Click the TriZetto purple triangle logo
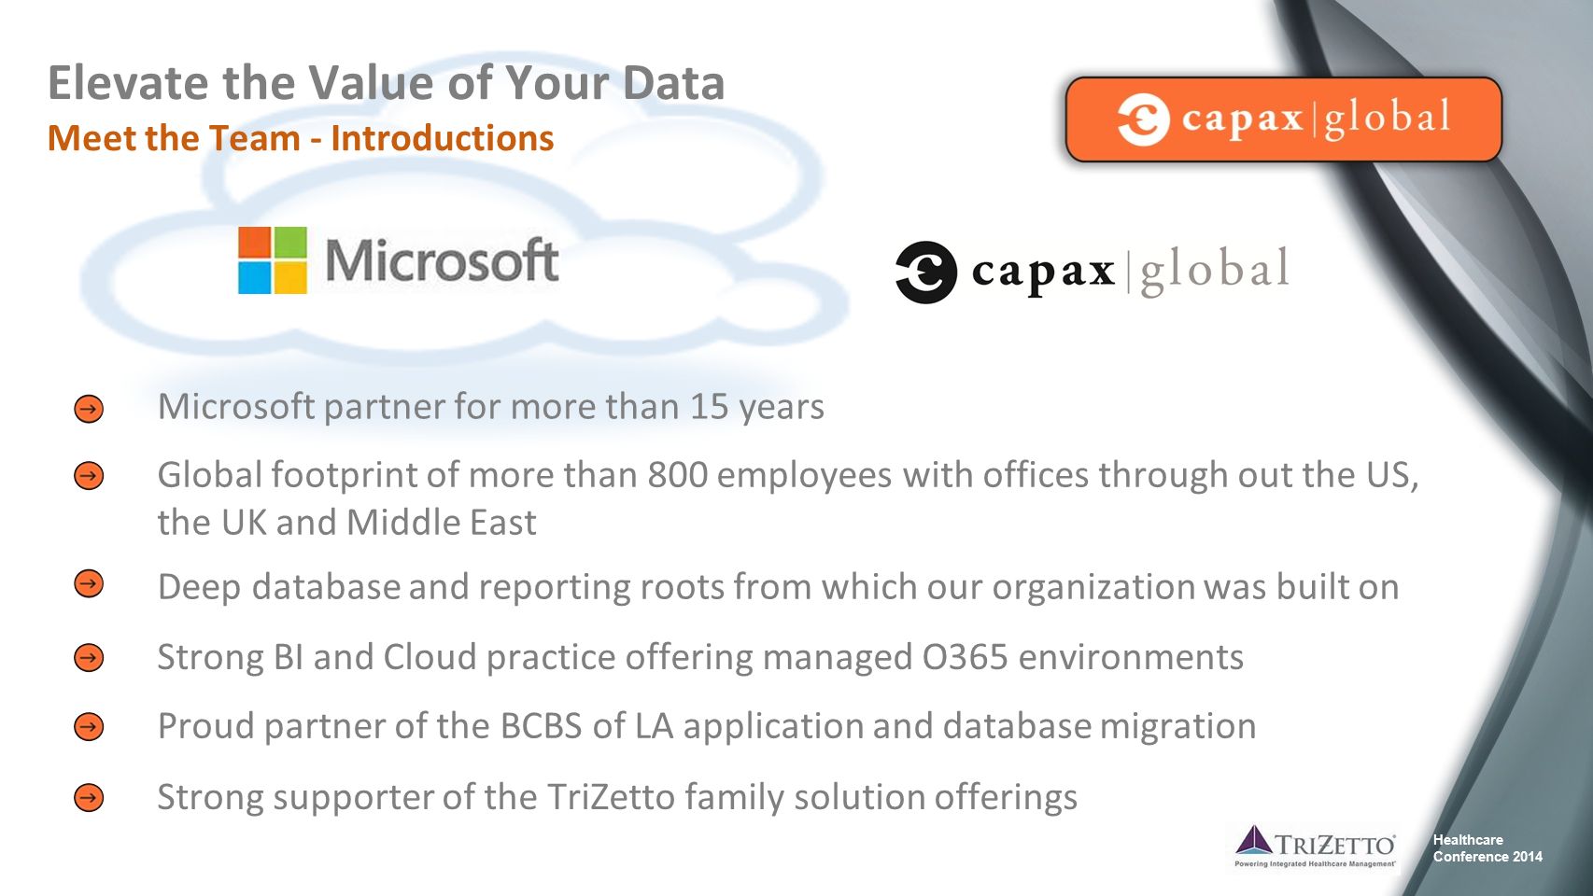Image resolution: width=1593 pixels, height=896 pixels. pos(1254,840)
